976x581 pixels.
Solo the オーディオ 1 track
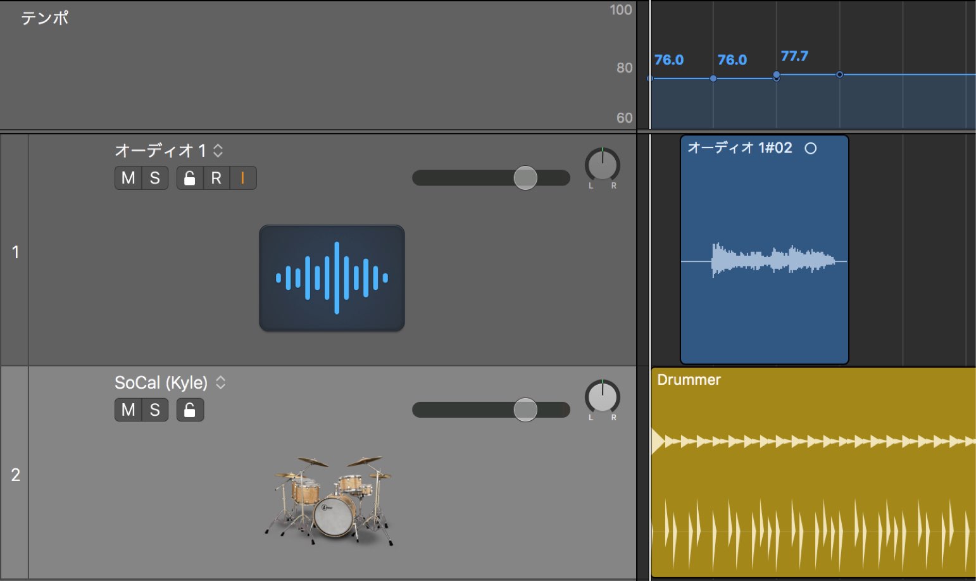point(155,178)
